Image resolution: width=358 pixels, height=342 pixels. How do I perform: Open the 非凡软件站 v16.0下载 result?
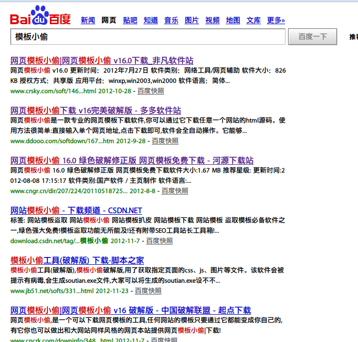(102, 61)
